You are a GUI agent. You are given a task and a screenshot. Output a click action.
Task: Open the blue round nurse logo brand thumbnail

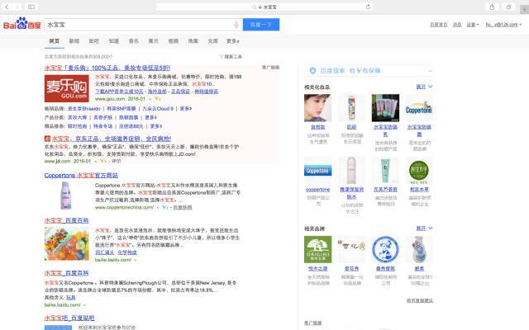tap(385, 249)
